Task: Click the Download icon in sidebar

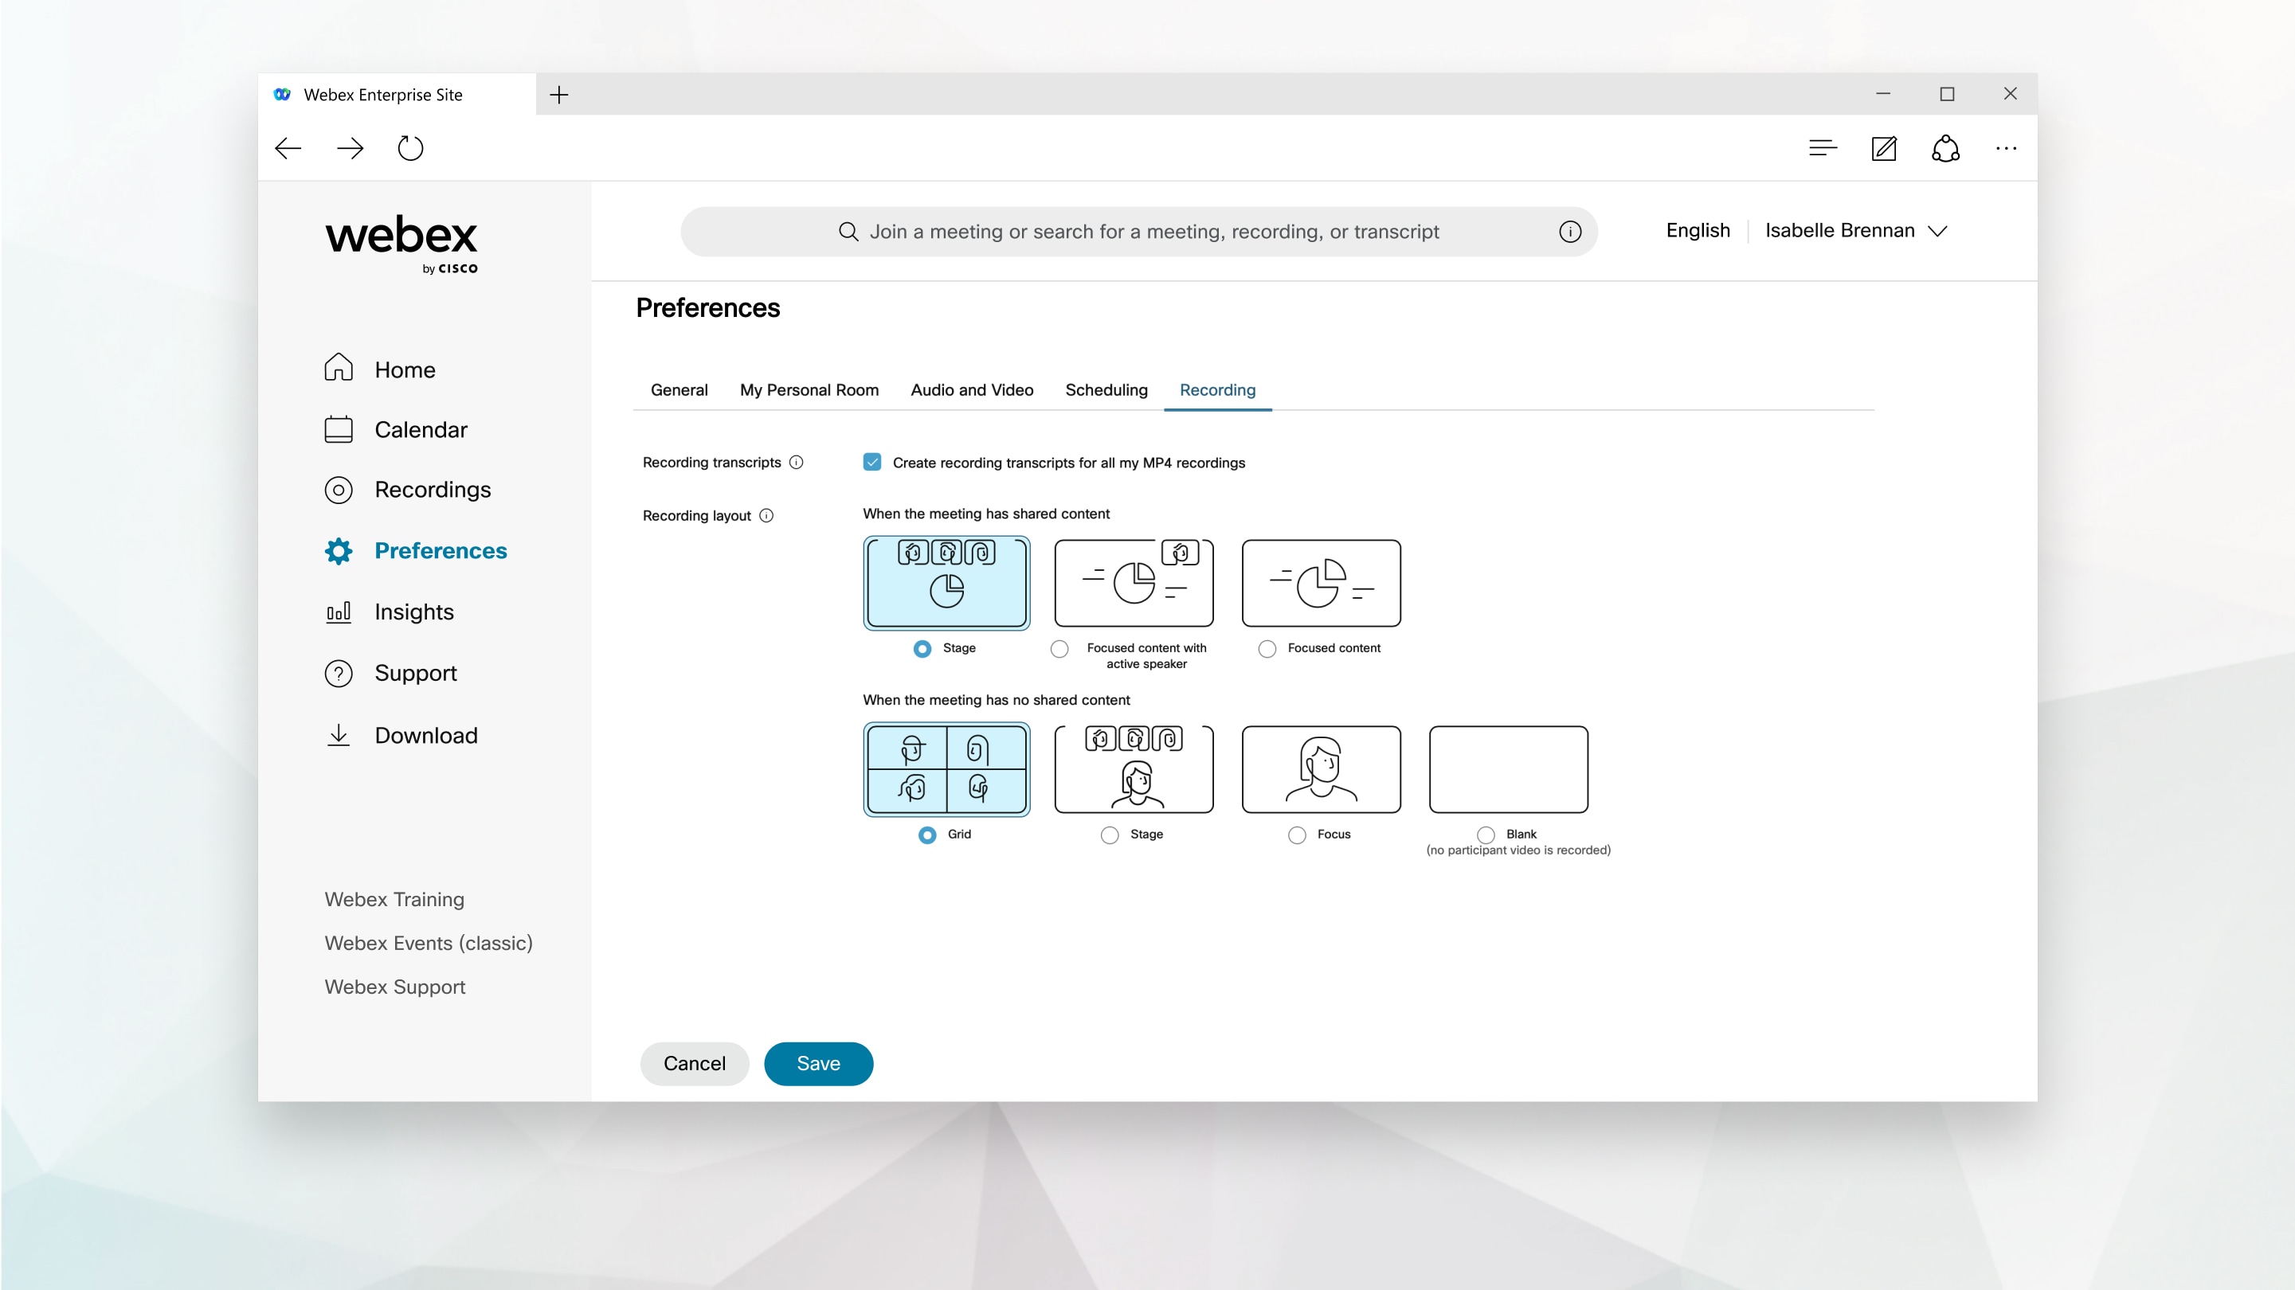Action: 339,735
